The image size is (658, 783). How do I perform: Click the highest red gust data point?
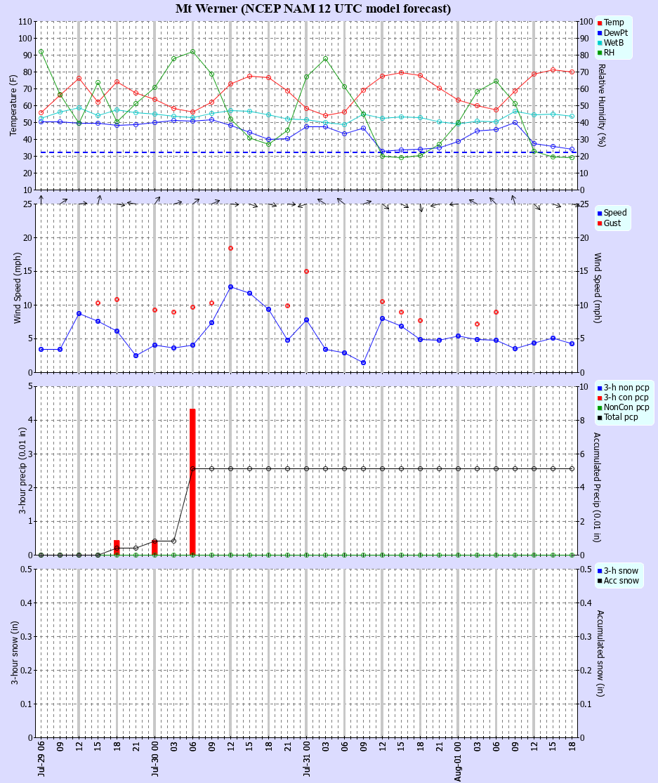pyautogui.click(x=230, y=248)
